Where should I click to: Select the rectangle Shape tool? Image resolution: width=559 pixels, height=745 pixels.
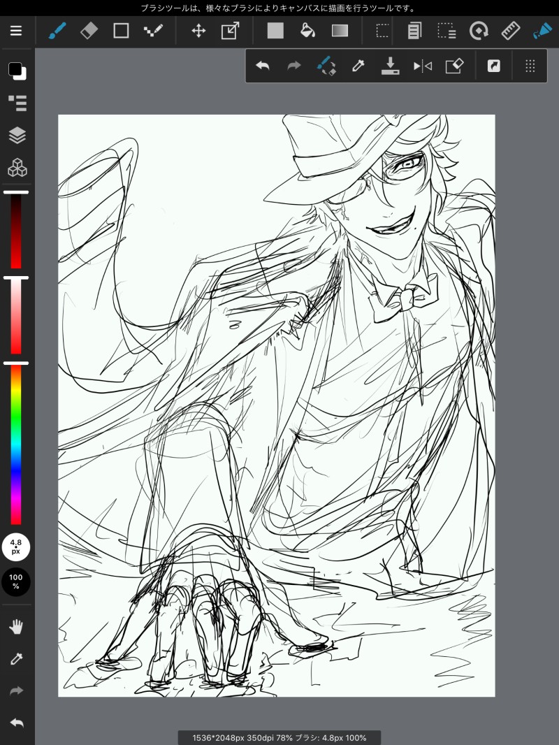[121, 31]
